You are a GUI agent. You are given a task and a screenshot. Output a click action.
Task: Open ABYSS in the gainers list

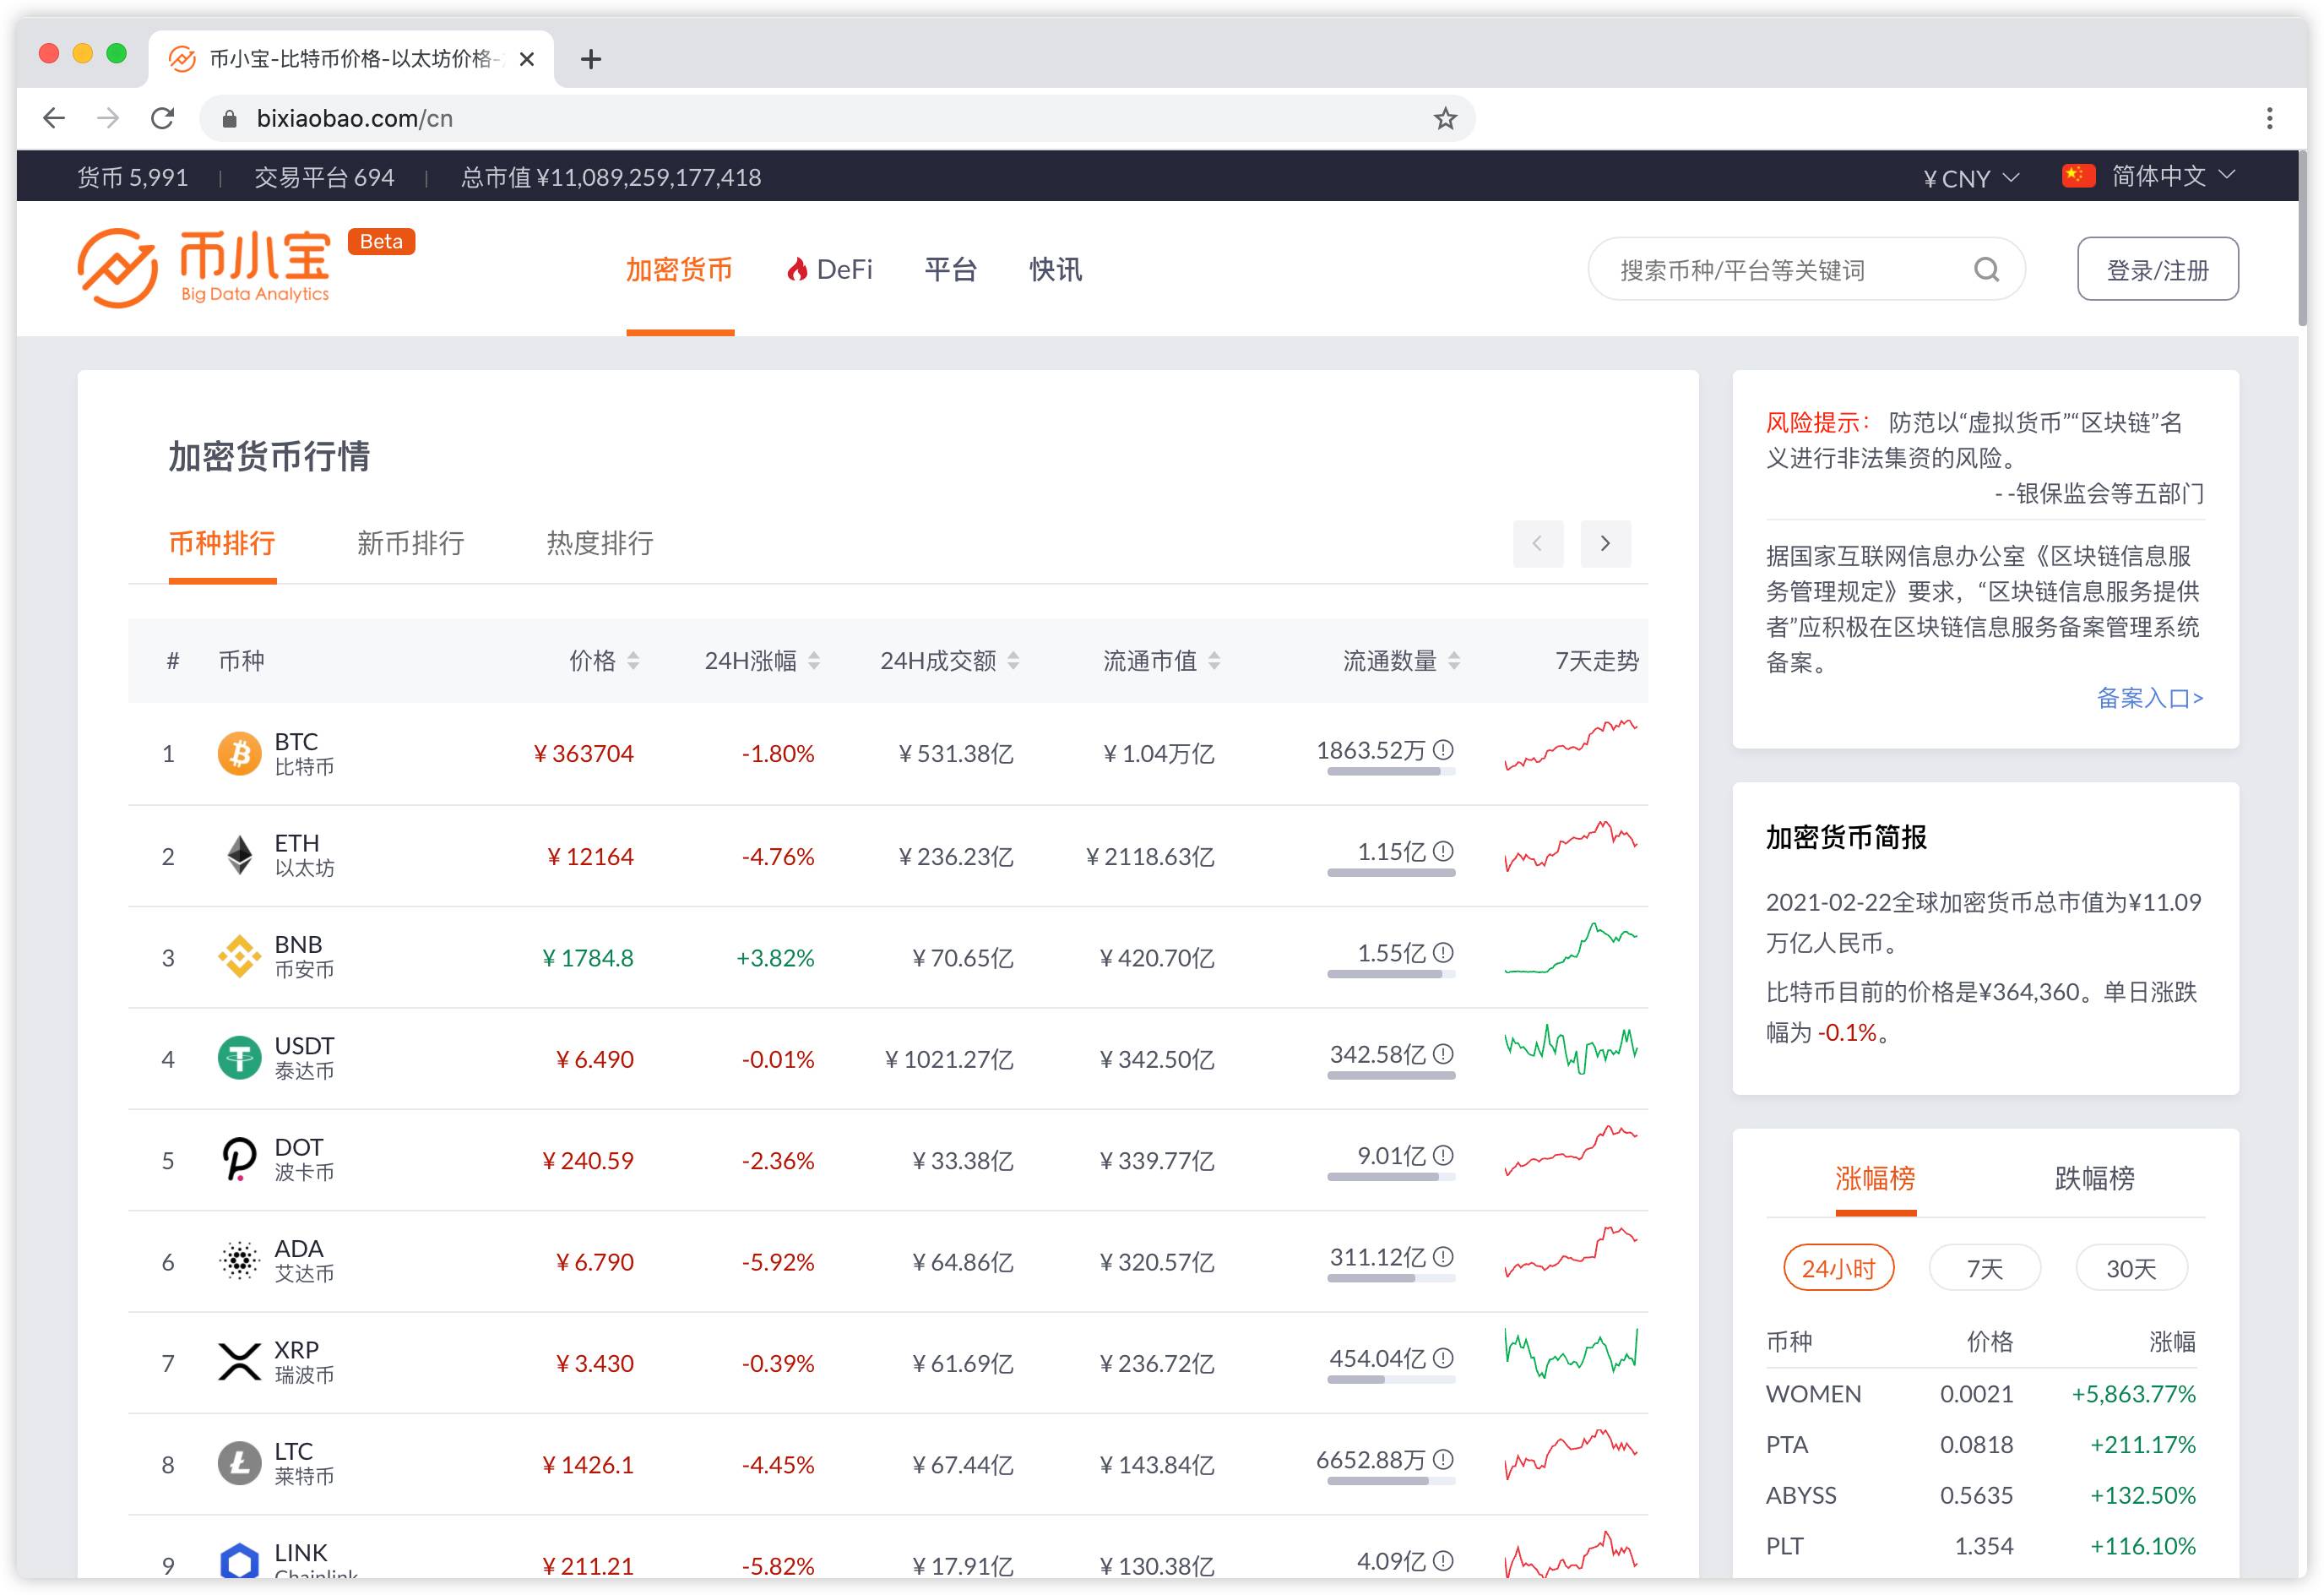pyautogui.click(x=1800, y=1495)
